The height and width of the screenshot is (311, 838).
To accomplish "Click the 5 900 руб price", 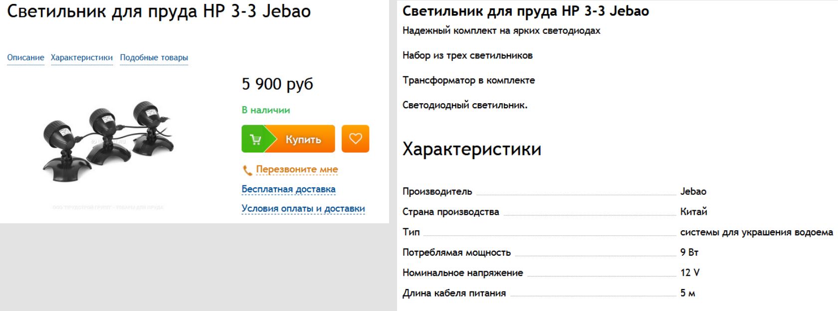I will (277, 84).
